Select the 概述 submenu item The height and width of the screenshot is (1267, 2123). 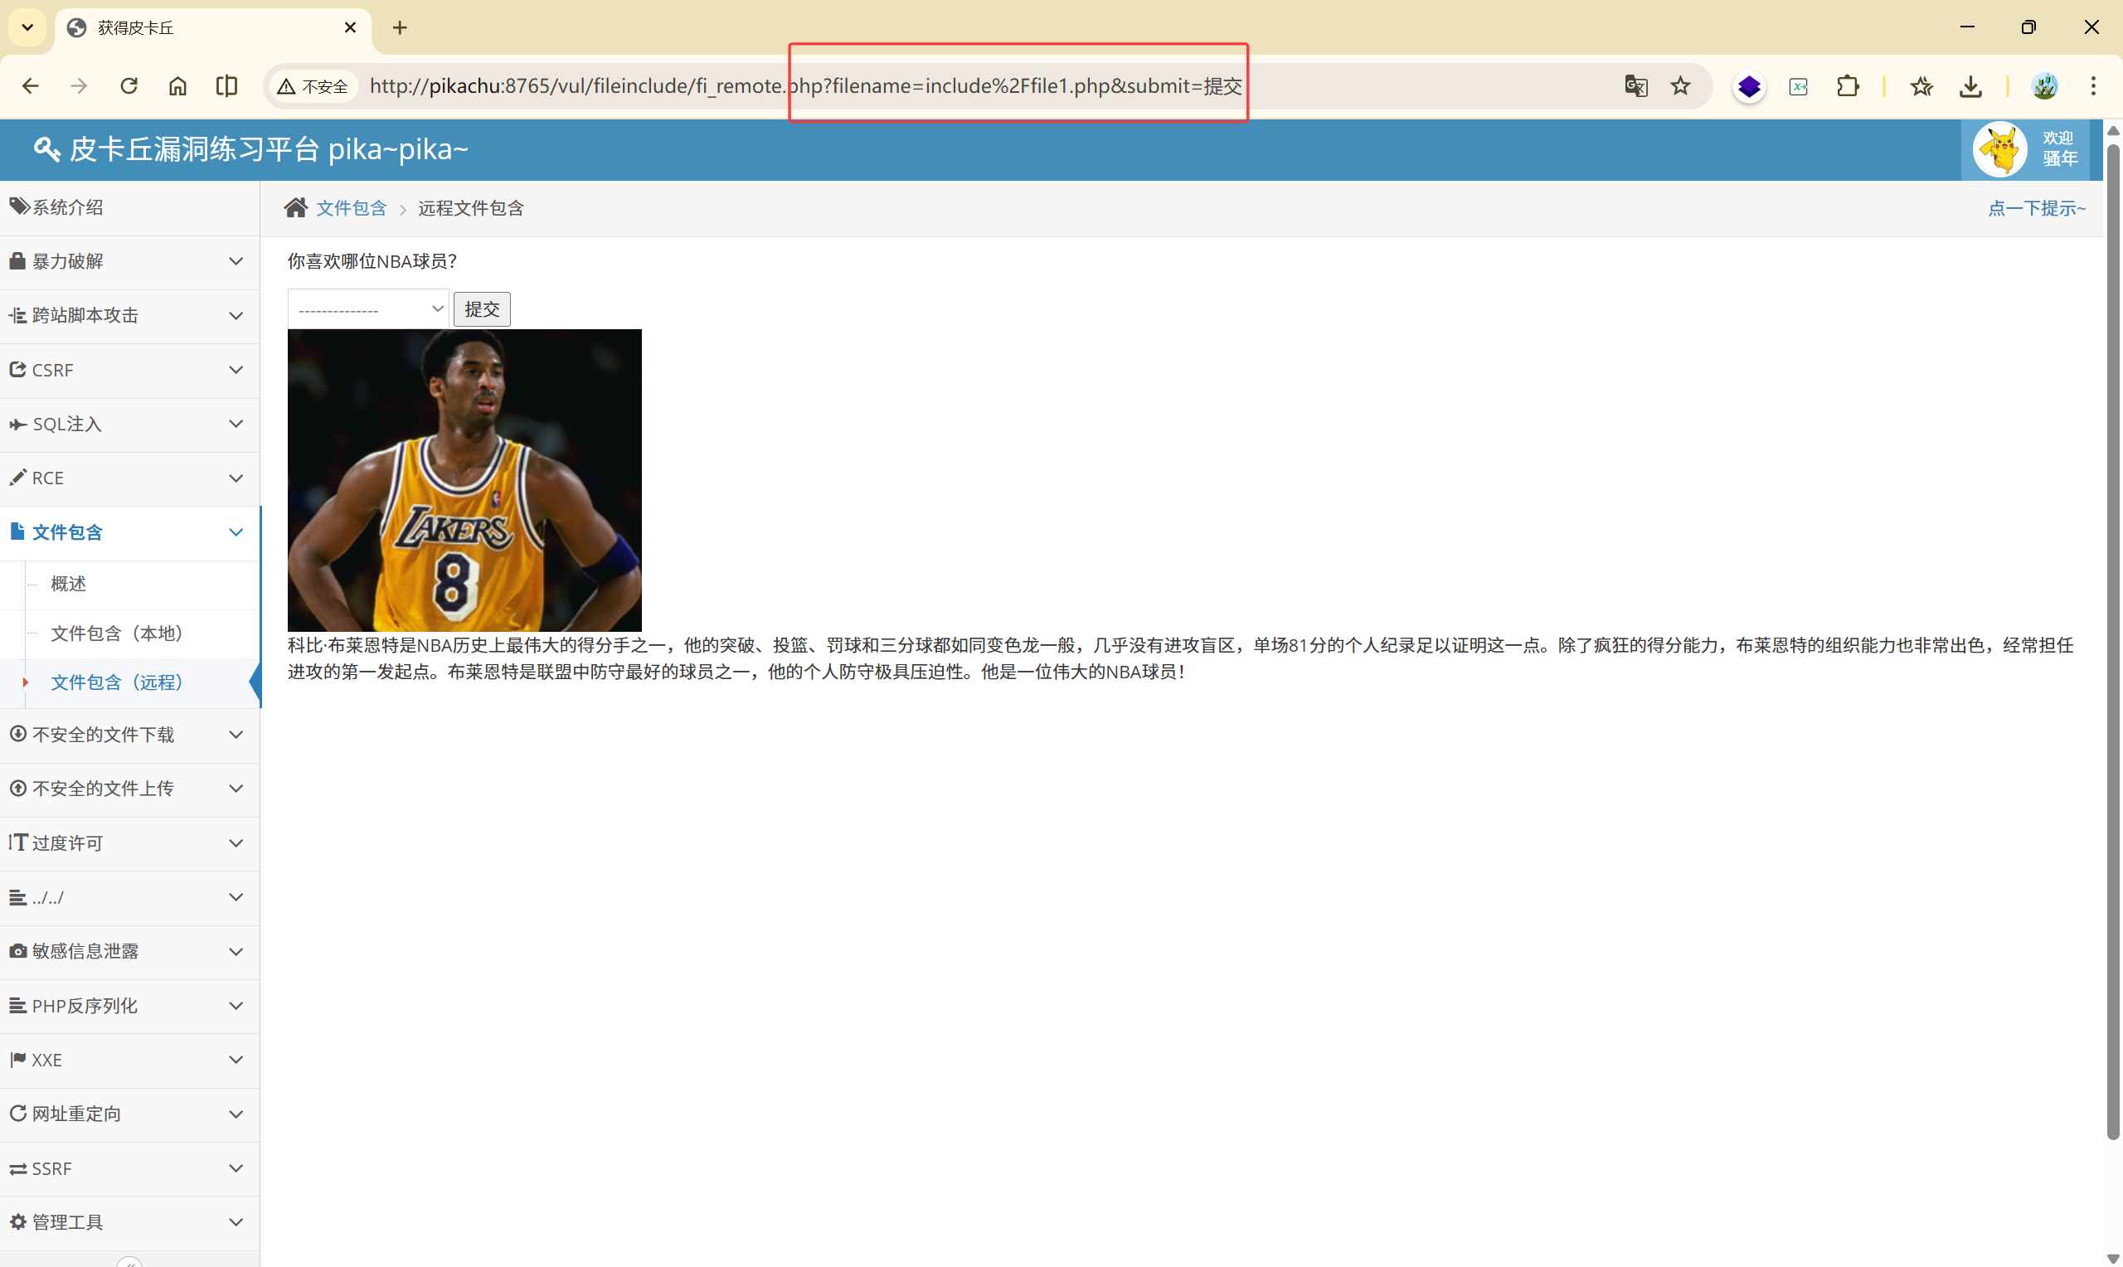click(68, 584)
